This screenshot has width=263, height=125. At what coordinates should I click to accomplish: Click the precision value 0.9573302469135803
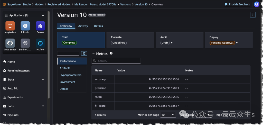click(x=164, y=88)
